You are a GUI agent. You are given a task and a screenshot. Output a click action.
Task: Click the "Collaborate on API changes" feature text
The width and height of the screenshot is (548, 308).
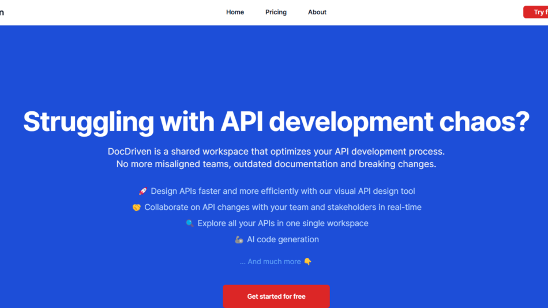pos(283,208)
